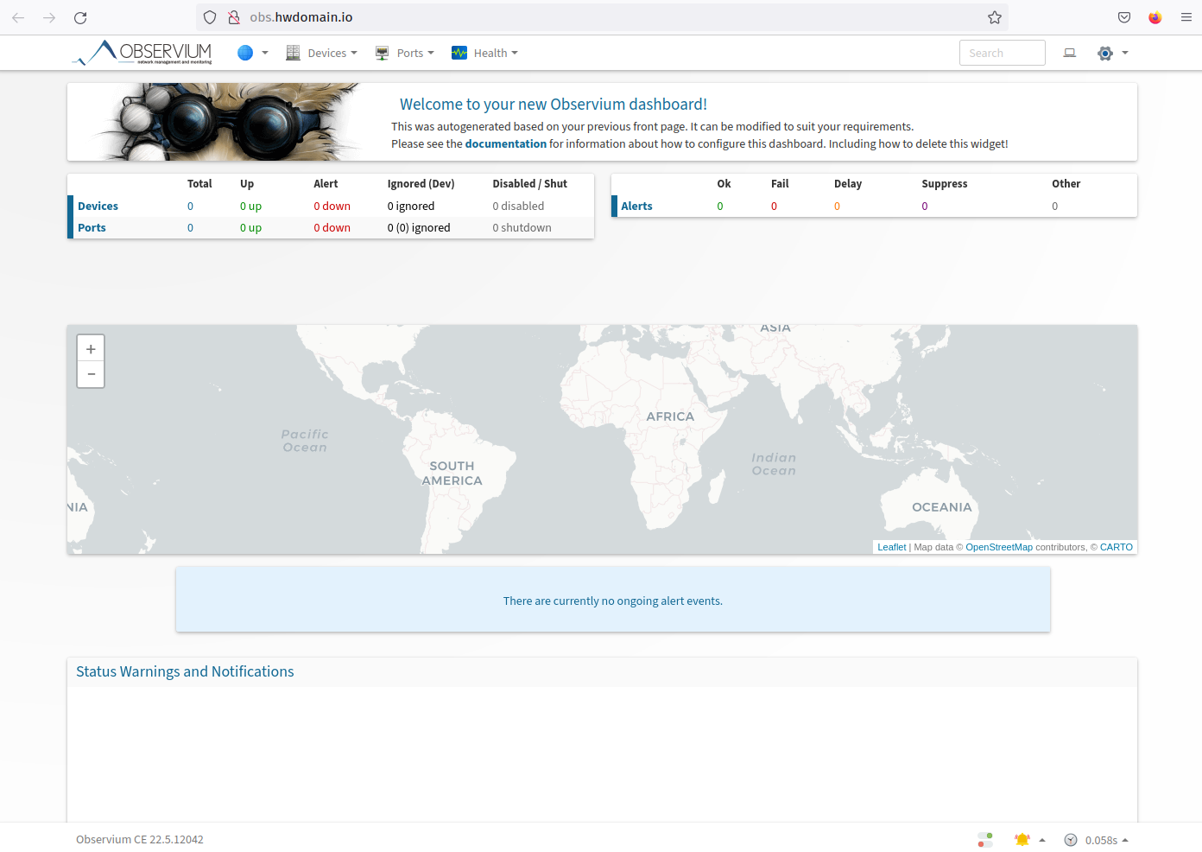Toggle the bookmark star in address bar
This screenshot has height=852, width=1202.
pyautogui.click(x=994, y=16)
